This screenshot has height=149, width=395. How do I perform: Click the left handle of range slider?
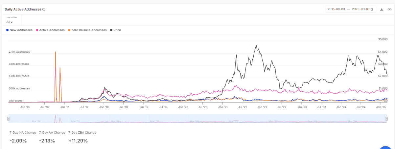pos(9,119)
